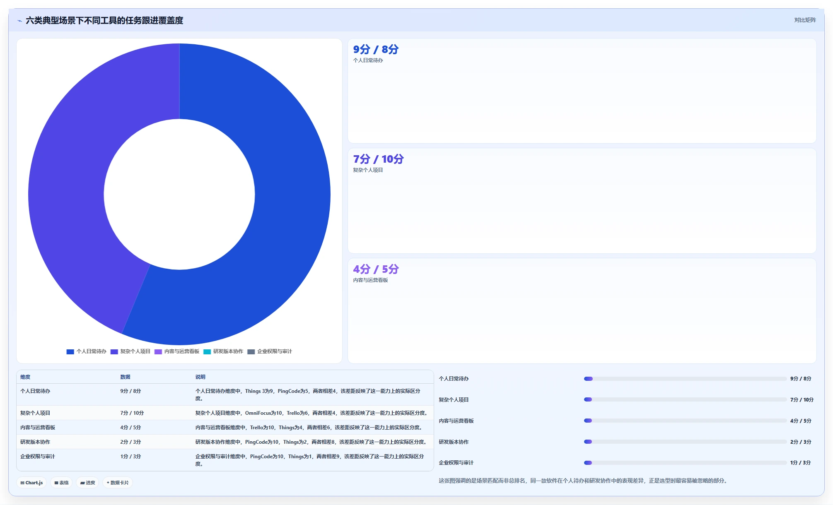Click the 复杂个人项目 progress bar
833x505 pixels.
[x=685, y=400]
